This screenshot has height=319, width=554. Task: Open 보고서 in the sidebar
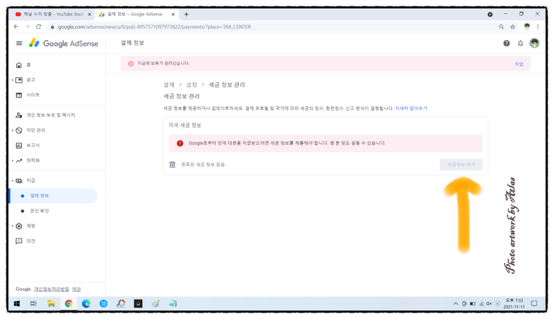point(33,145)
